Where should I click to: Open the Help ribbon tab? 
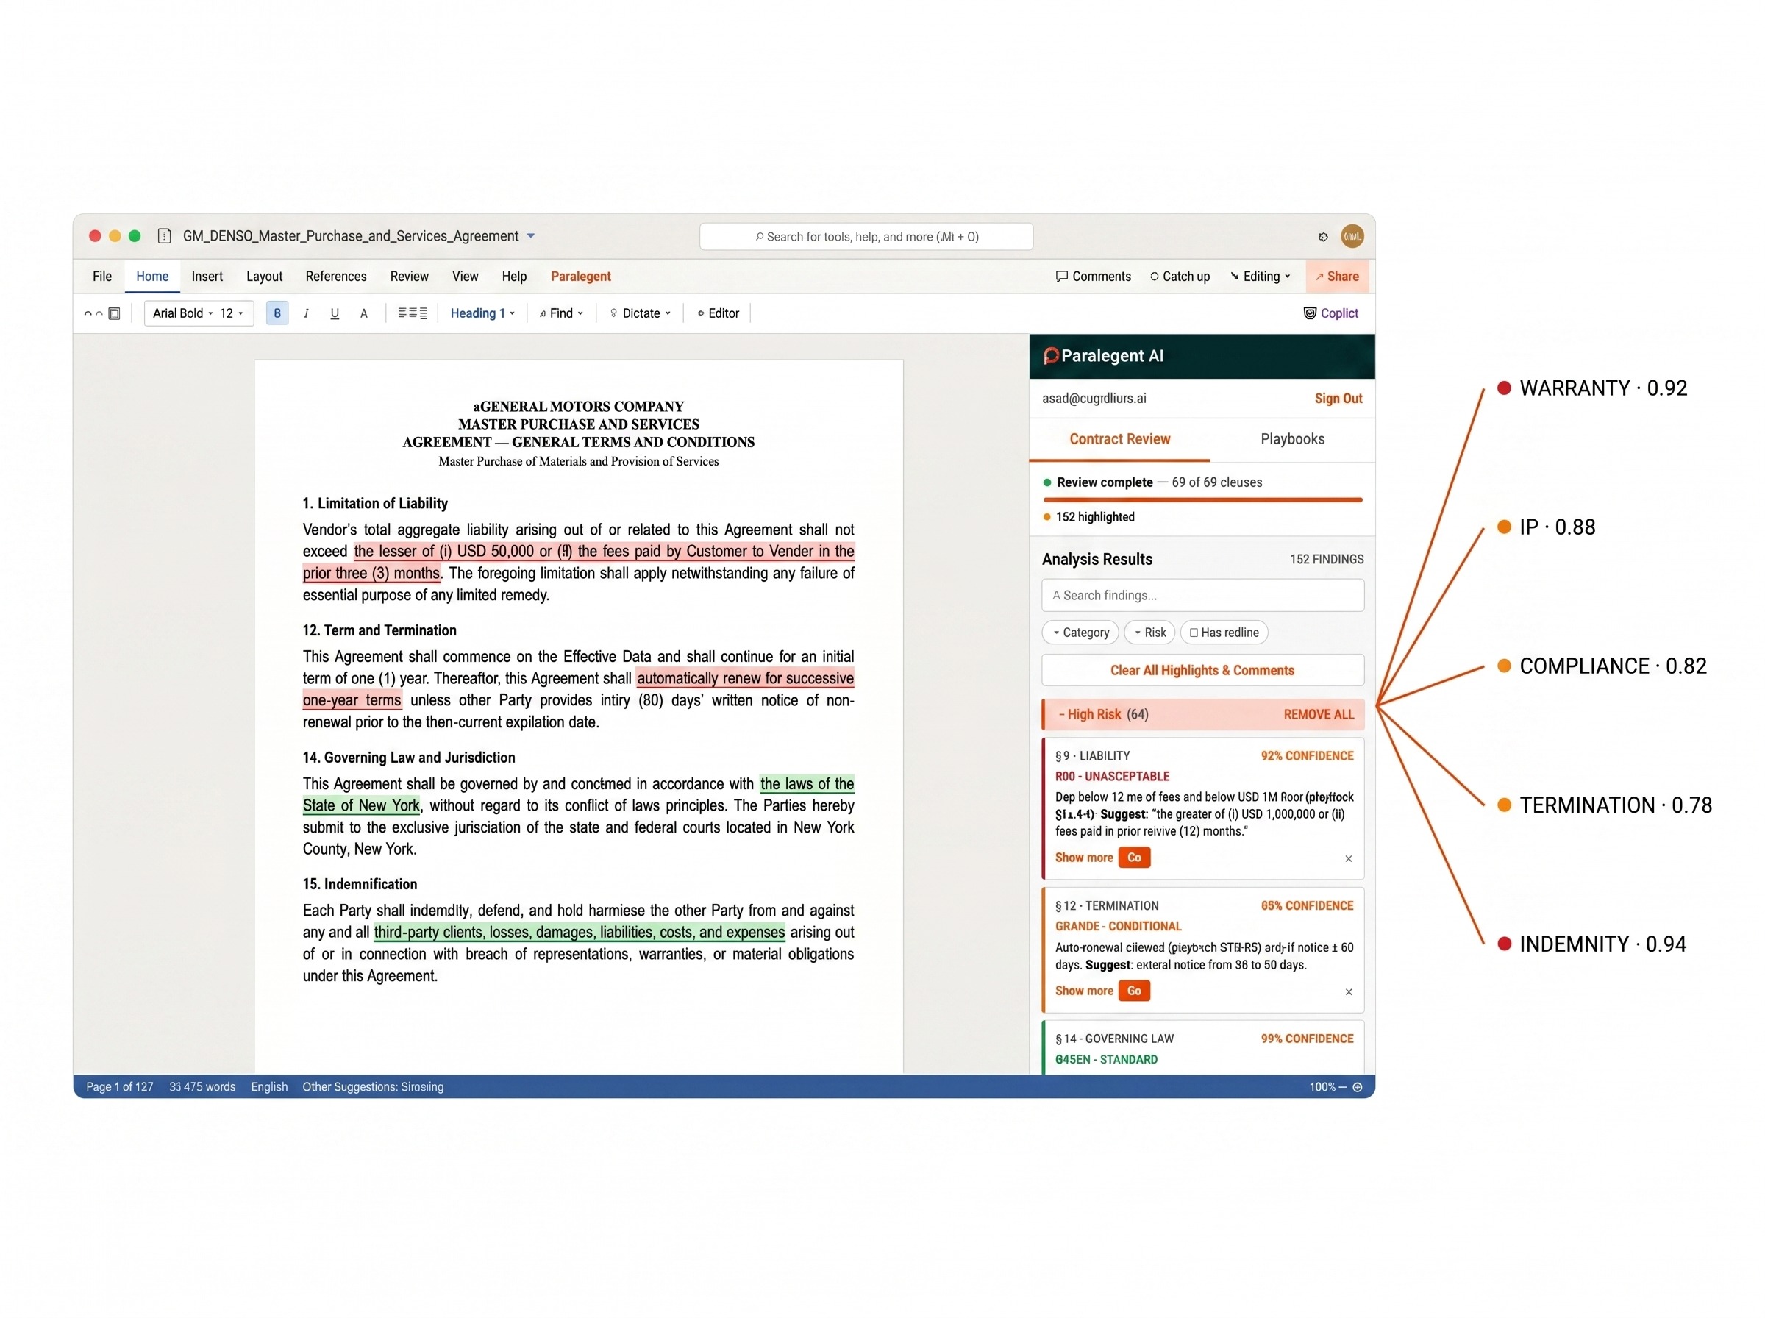click(x=513, y=276)
